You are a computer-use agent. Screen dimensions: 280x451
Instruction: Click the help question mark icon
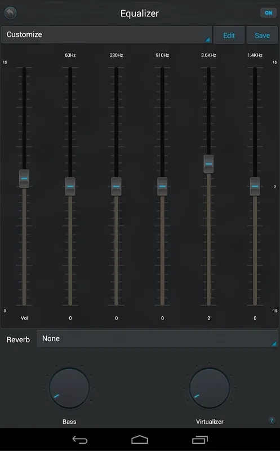272,420
